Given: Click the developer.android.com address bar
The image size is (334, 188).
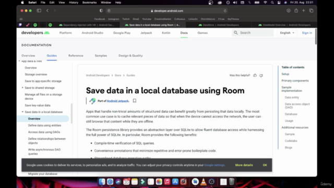Looking at the screenshot, I should pyautogui.click(x=167, y=10).
